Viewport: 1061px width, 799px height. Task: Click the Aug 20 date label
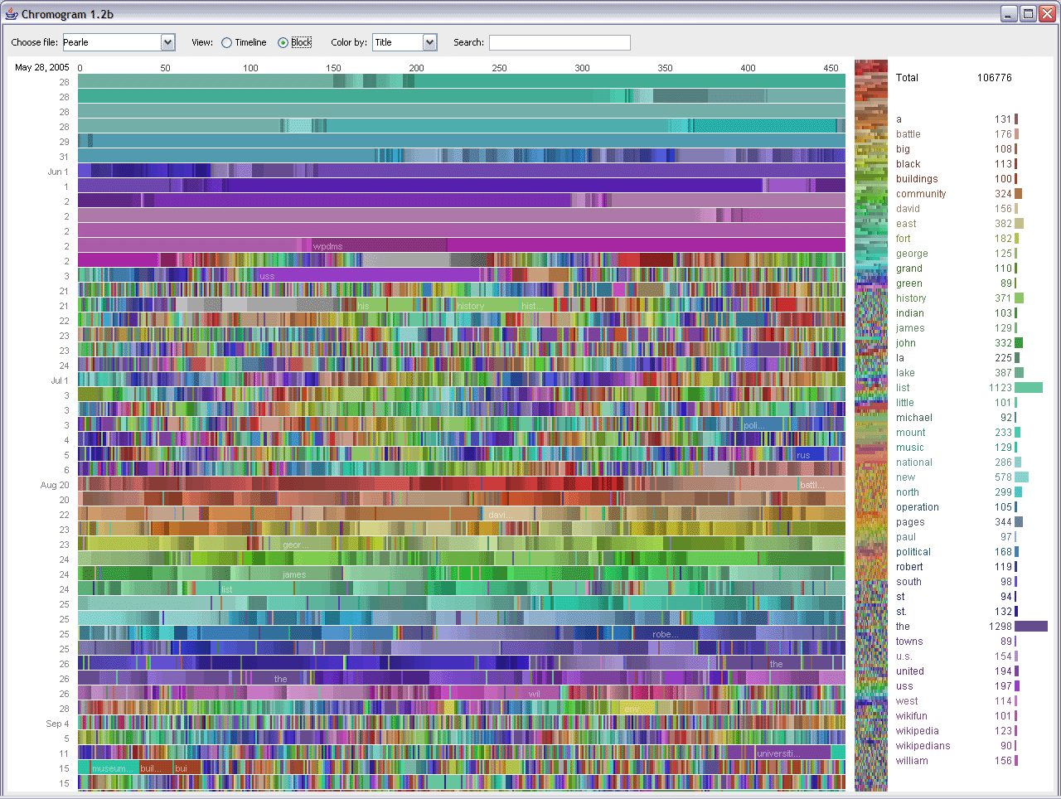(x=54, y=485)
